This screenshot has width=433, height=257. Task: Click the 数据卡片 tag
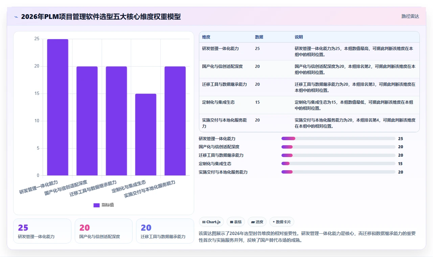point(282,222)
